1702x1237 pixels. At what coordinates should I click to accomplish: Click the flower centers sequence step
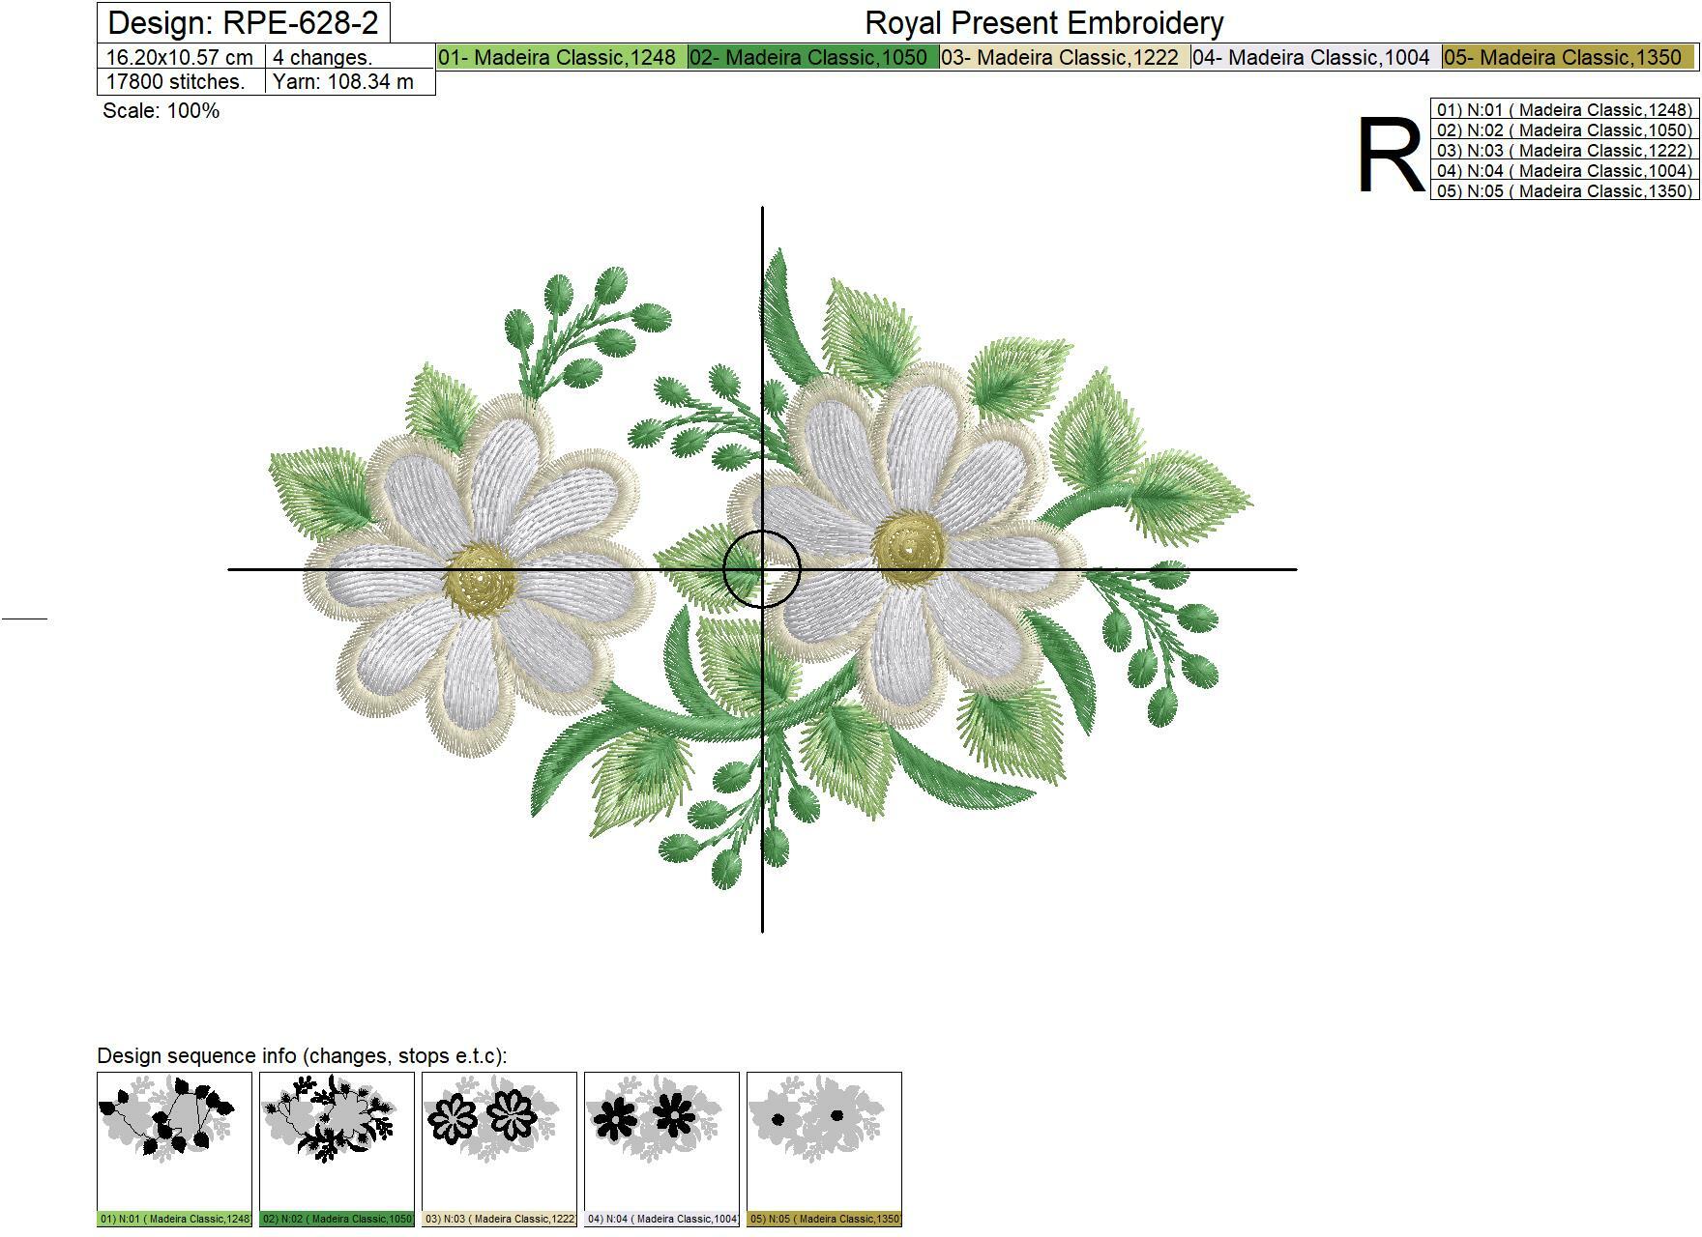click(x=823, y=1155)
